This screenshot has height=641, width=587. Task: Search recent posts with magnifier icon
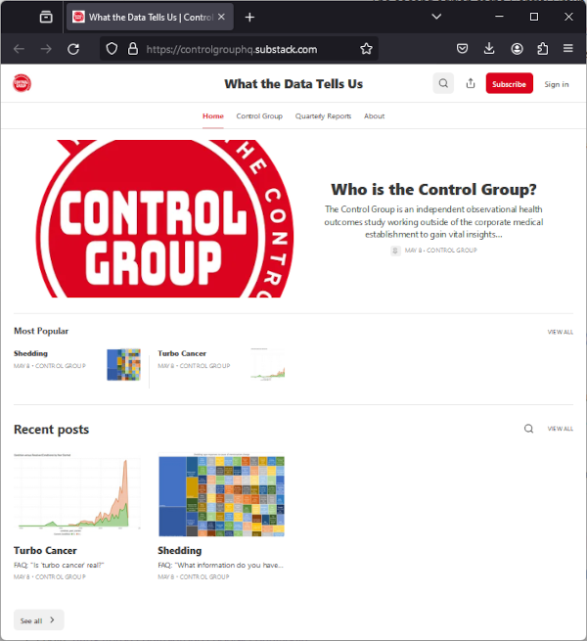[x=528, y=429]
